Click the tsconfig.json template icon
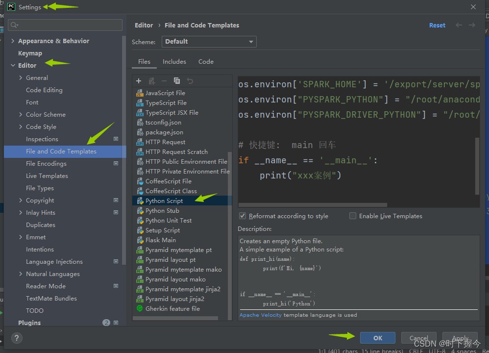The image size is (489, 353). point(140,123)
